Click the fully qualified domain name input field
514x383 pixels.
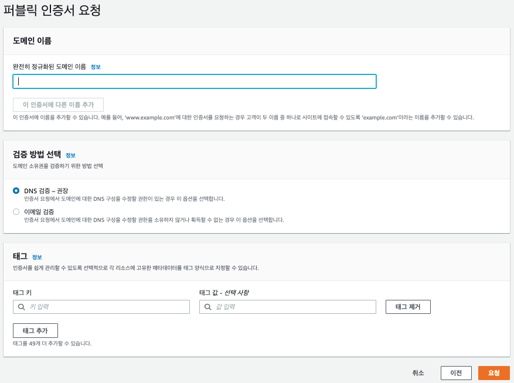click(x=195, y=81)
